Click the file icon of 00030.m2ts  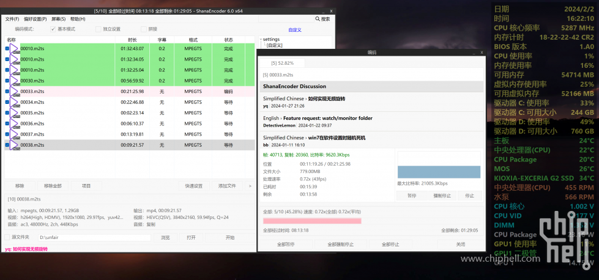point(15,81)
